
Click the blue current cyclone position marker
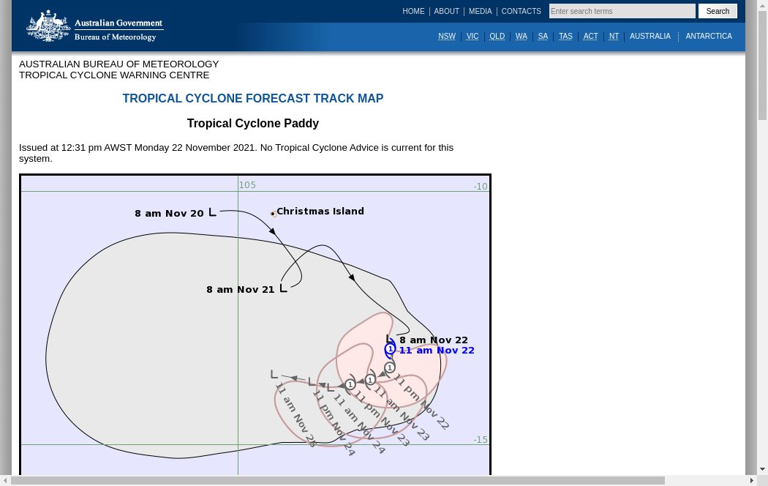tap(390, 349)
